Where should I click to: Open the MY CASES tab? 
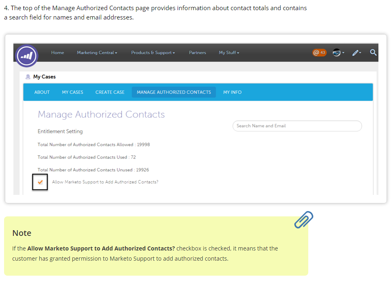73,92
